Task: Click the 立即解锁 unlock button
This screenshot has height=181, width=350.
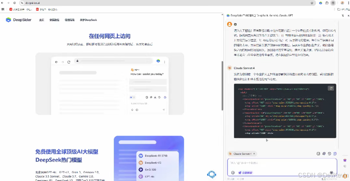Action: point(245,172)
